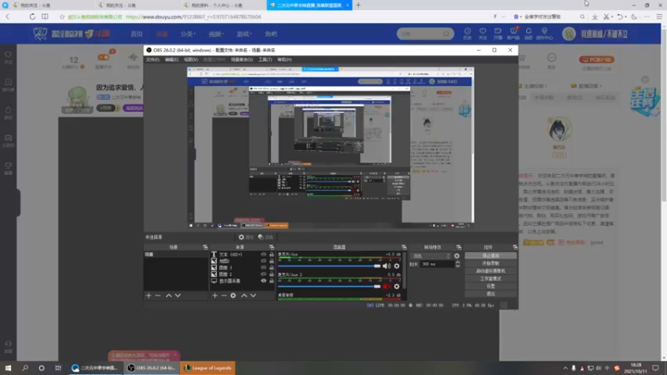Add a new source with the plus icon in Sources panel

coord(215,296)
